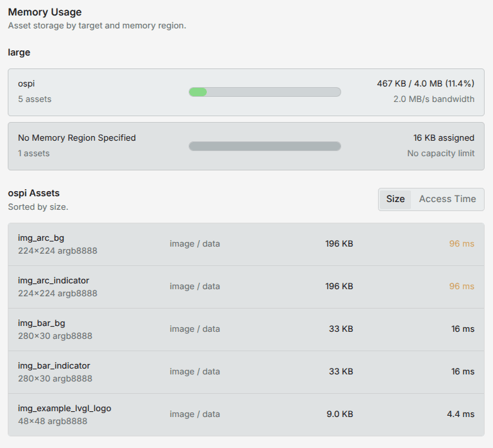Select the img_example_lvgl_logo asset row
The width and height of the screenshot is (493, 448).
coord(246,414)
